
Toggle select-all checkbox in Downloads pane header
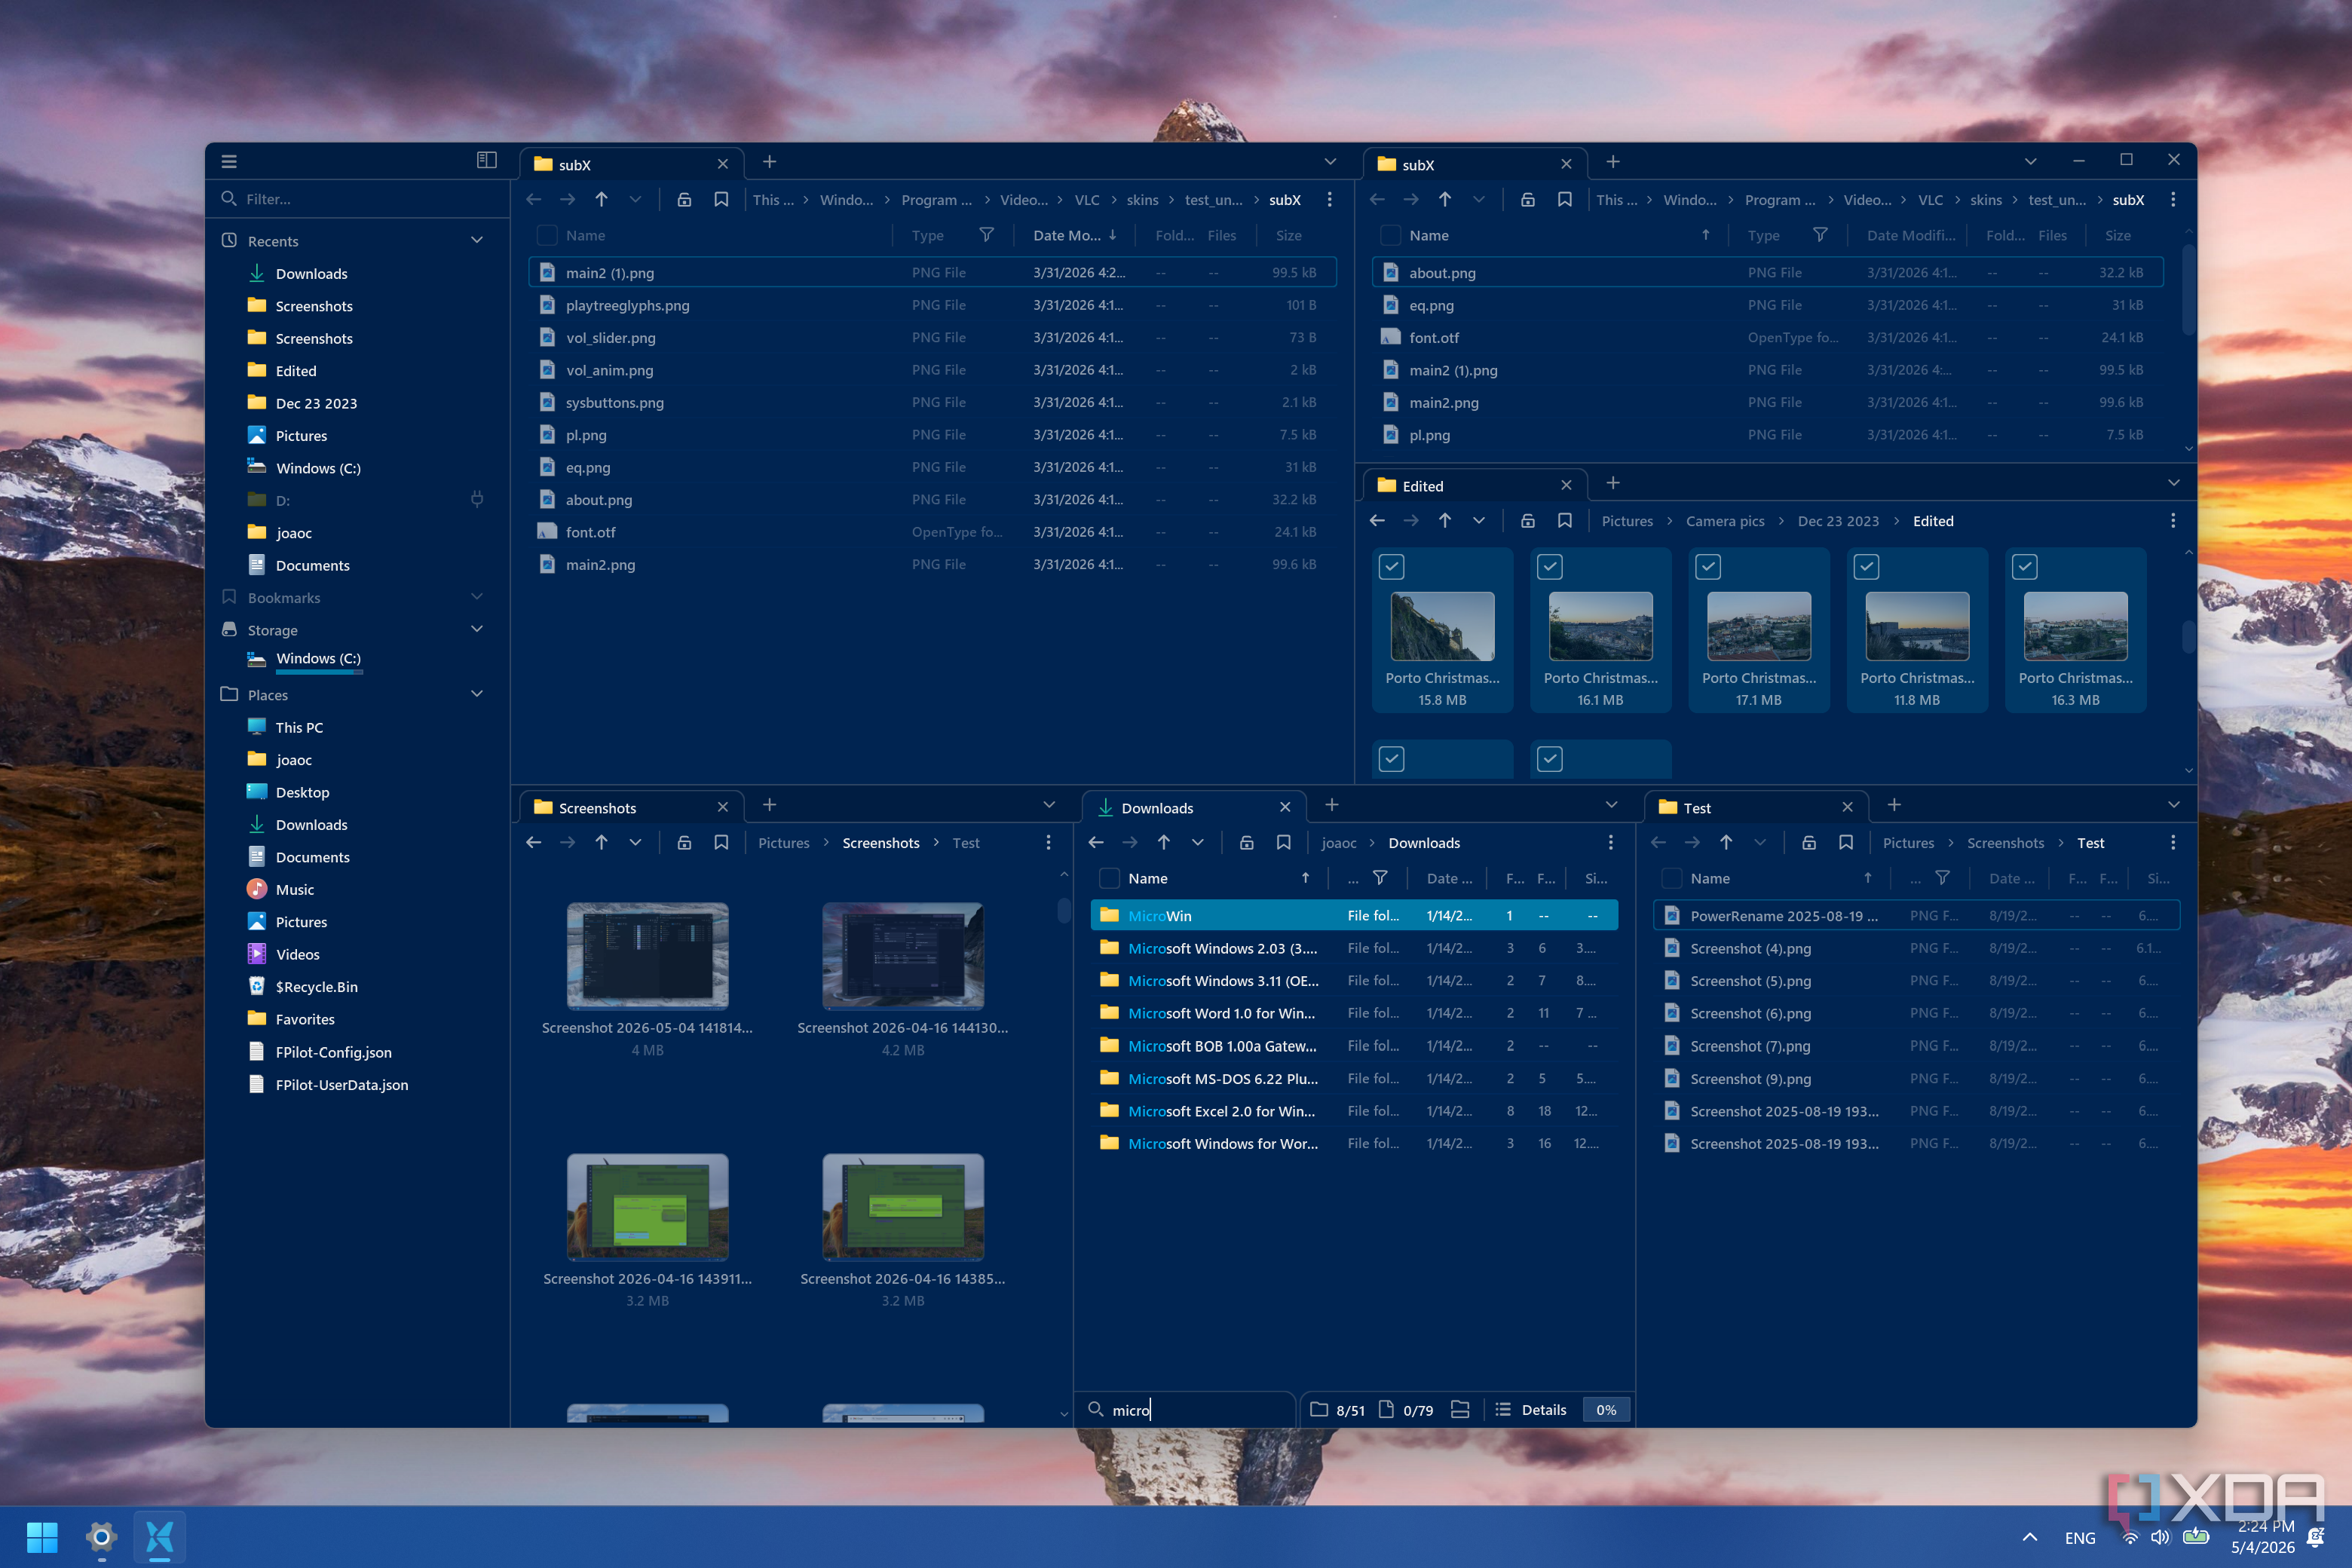pos(1109,879)
